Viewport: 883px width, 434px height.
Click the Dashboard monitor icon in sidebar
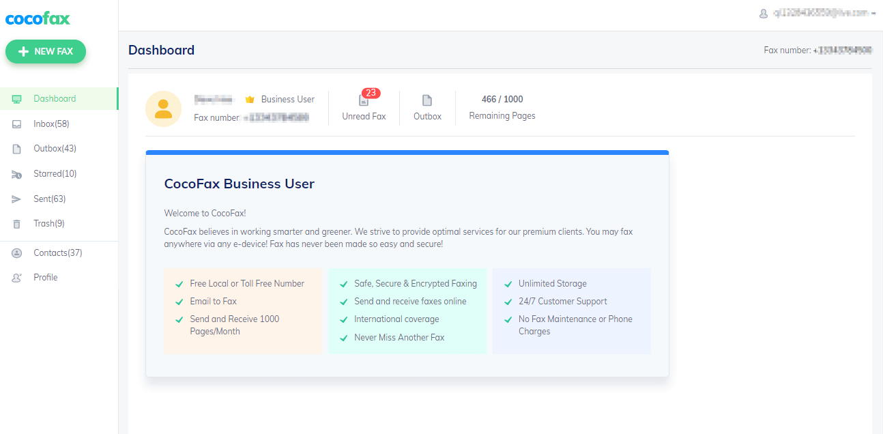click(17, 99)
